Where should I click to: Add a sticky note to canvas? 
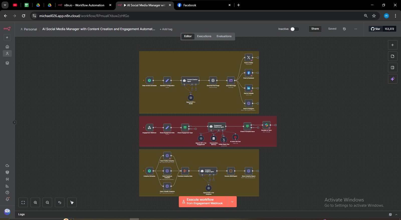[392, 56]
